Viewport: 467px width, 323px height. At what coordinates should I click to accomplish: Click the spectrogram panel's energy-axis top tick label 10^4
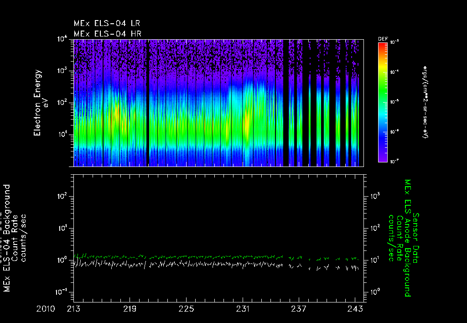coord(62,39)
